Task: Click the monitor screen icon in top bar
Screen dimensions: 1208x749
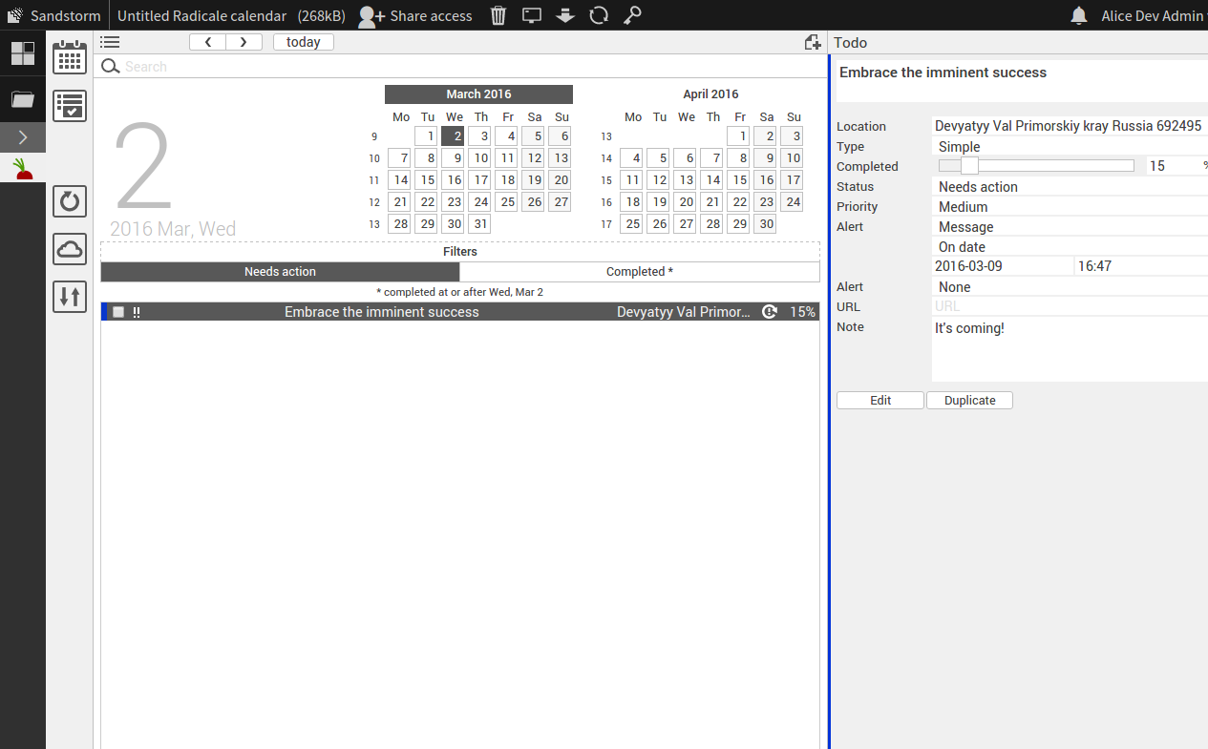Action: (x=532, y=15)
